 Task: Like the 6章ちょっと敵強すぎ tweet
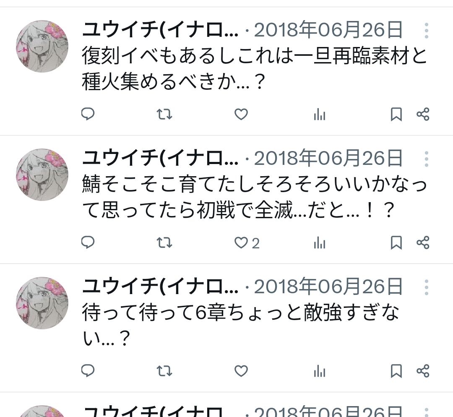coord(241,371)
